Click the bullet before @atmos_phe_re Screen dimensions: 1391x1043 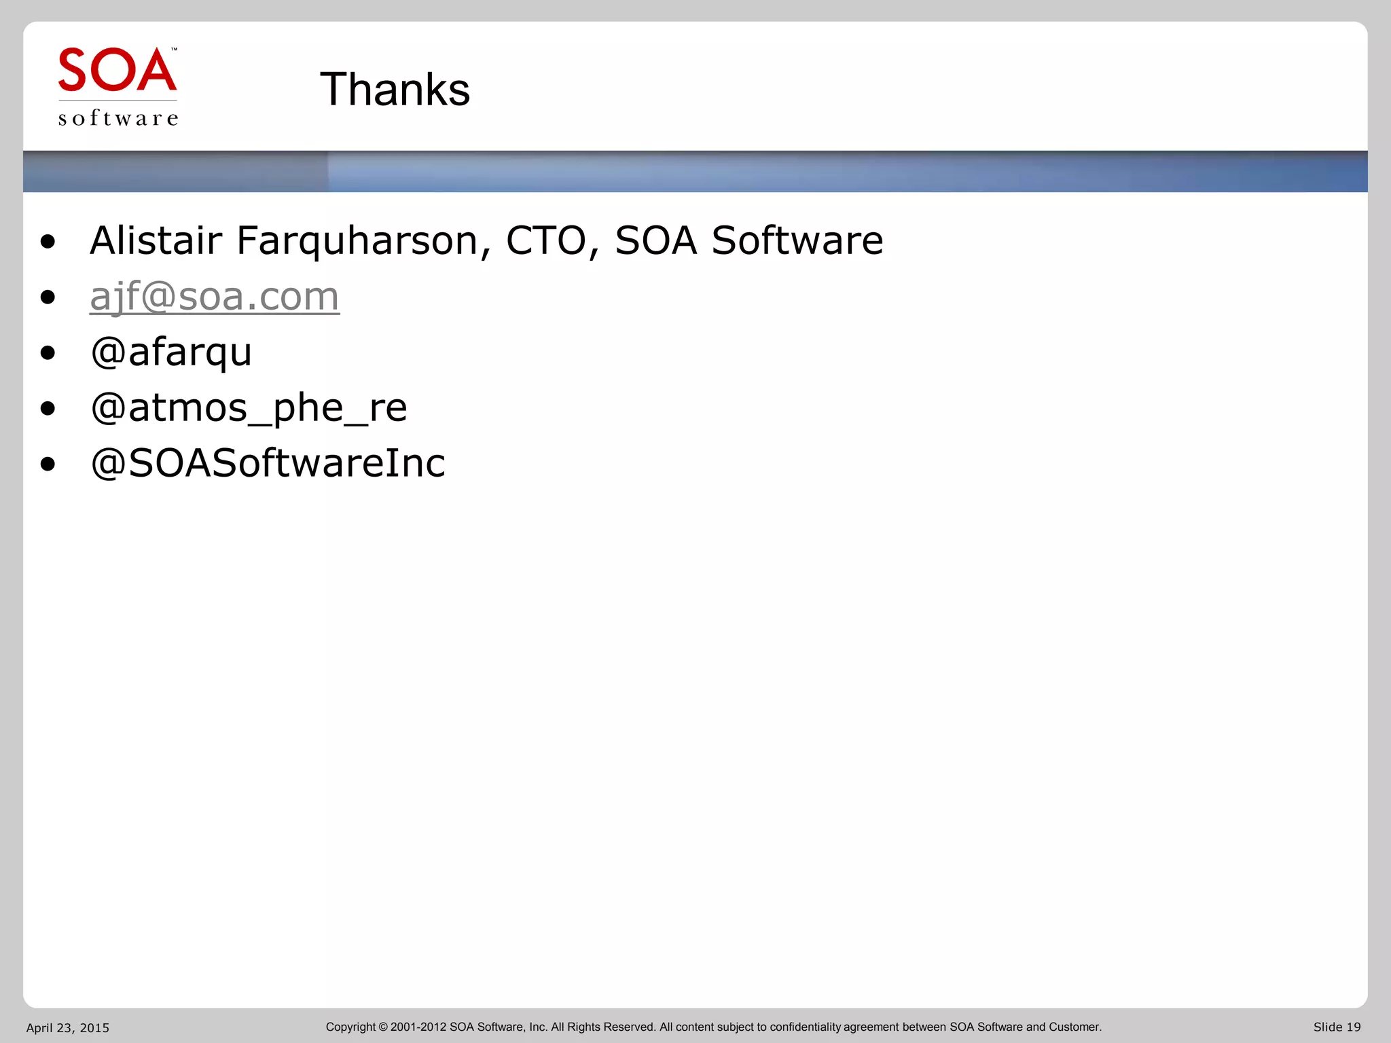(48, 408)
